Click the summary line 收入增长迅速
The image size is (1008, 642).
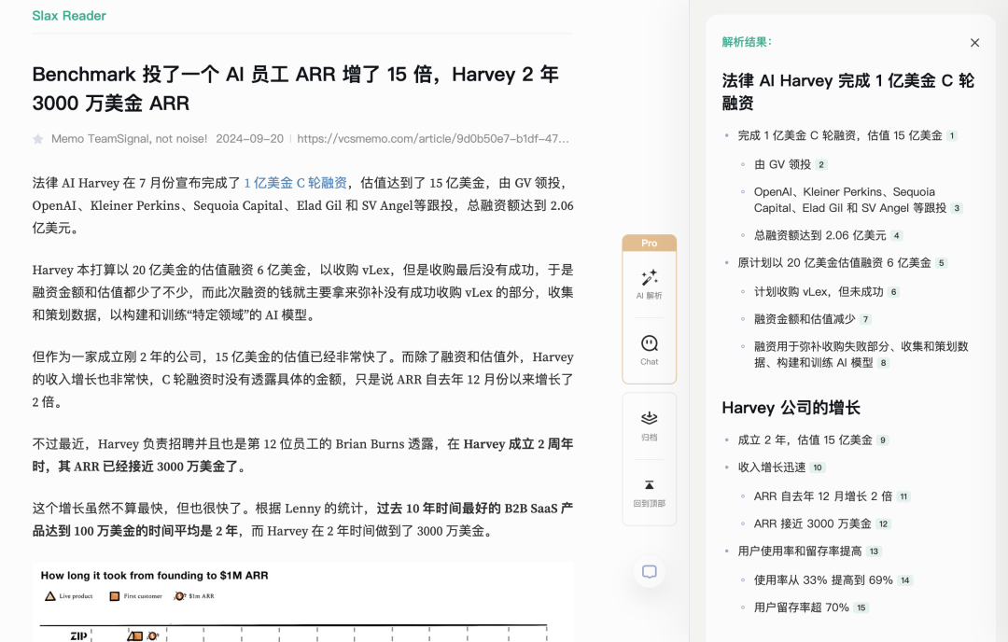pyautogui.click(x=772, y=468)
